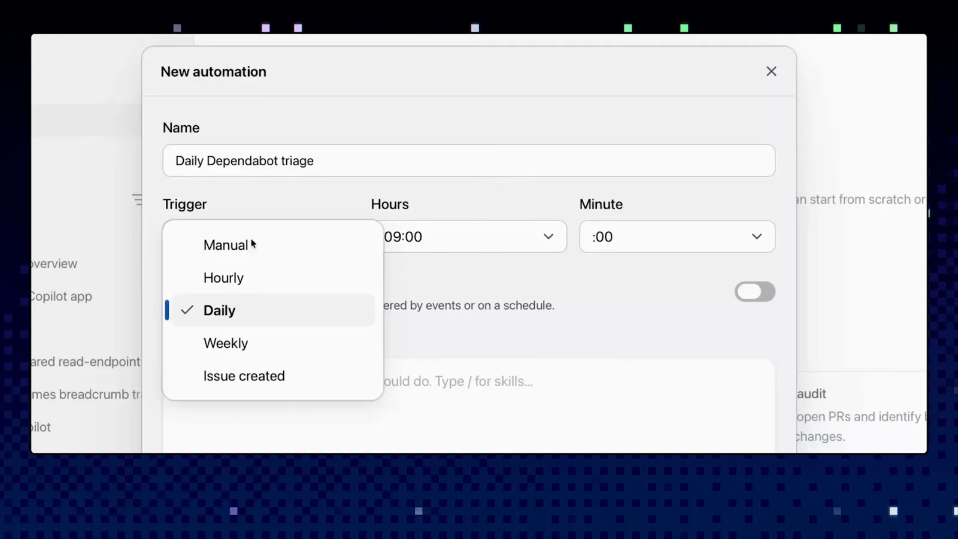Viewport: 958px width, 539px height.
Task: Pick Weekly trigger option
Action: coord(273,343)
